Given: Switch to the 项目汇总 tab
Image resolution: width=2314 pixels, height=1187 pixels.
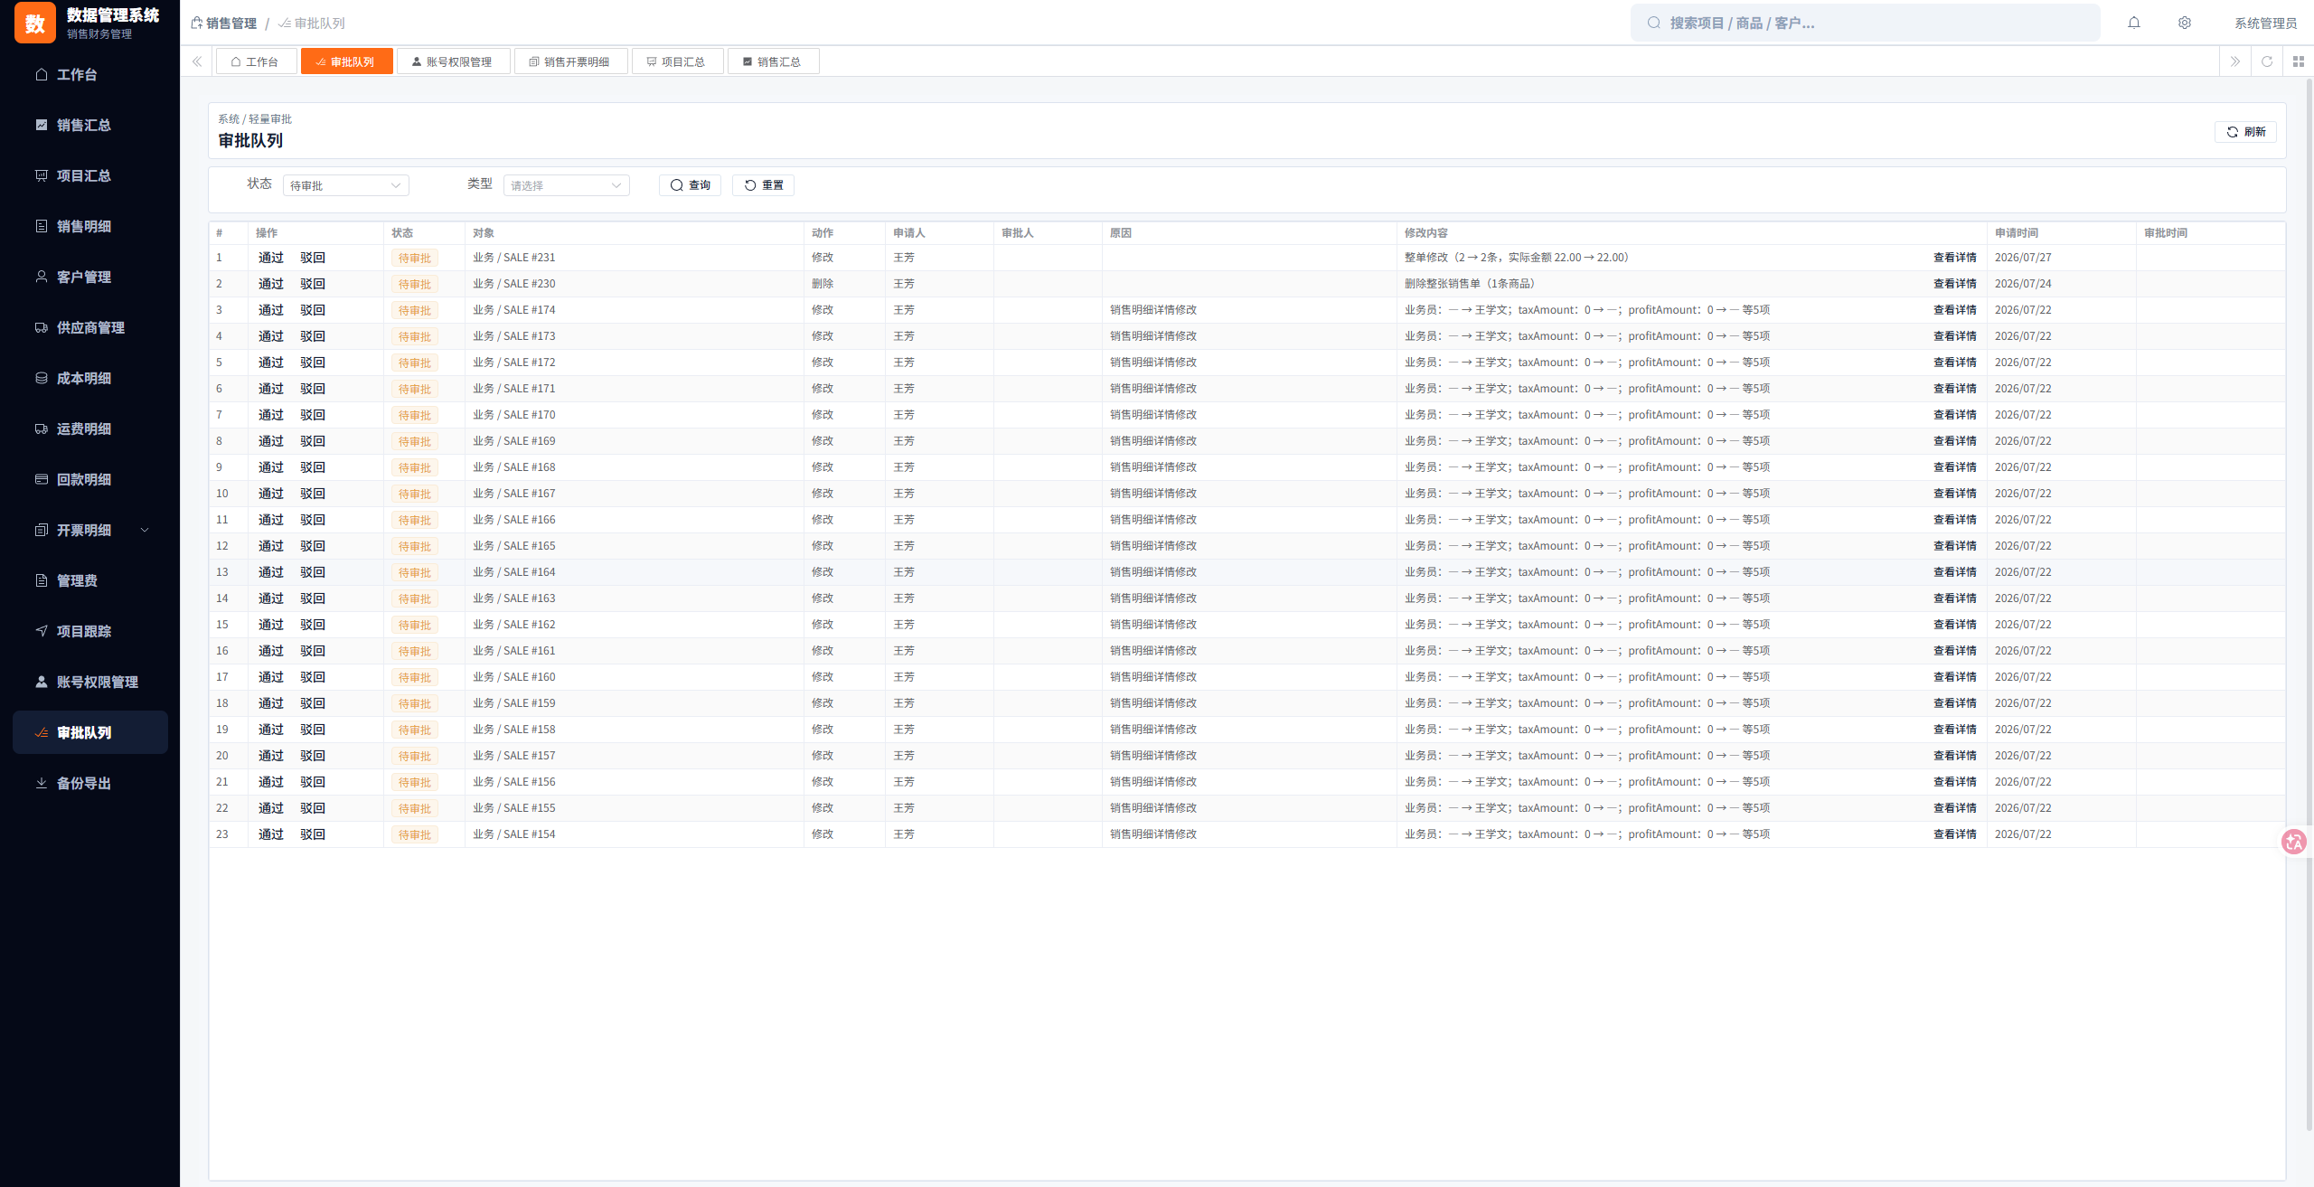Looking at the screenshot, I should tap(677, 61).
